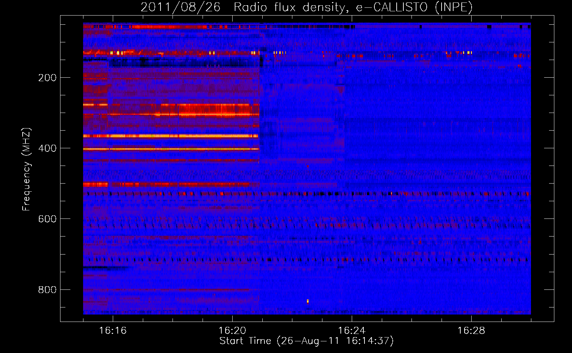This screenshot has height=353, width=572.
Task: Click the '600' frequency tick label
Action: click(47, 219)
